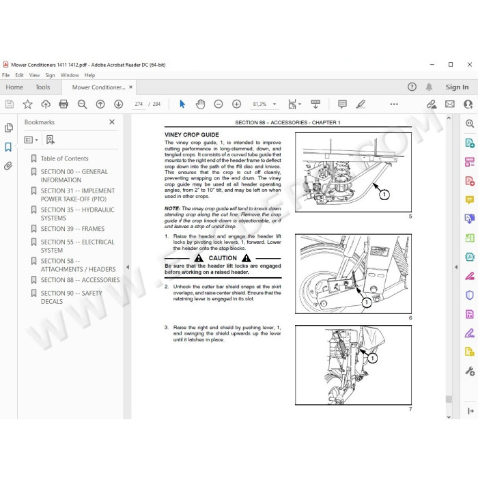The image size is (478, 478).
Task: Jump to SECTION 35 HYDRAULIC SYSTEMS bookmark
Action: [77, 214]
